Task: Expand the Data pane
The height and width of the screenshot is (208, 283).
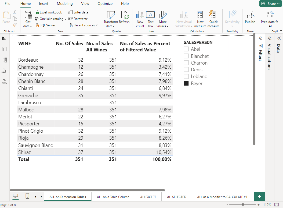Action: click(279, 38)
